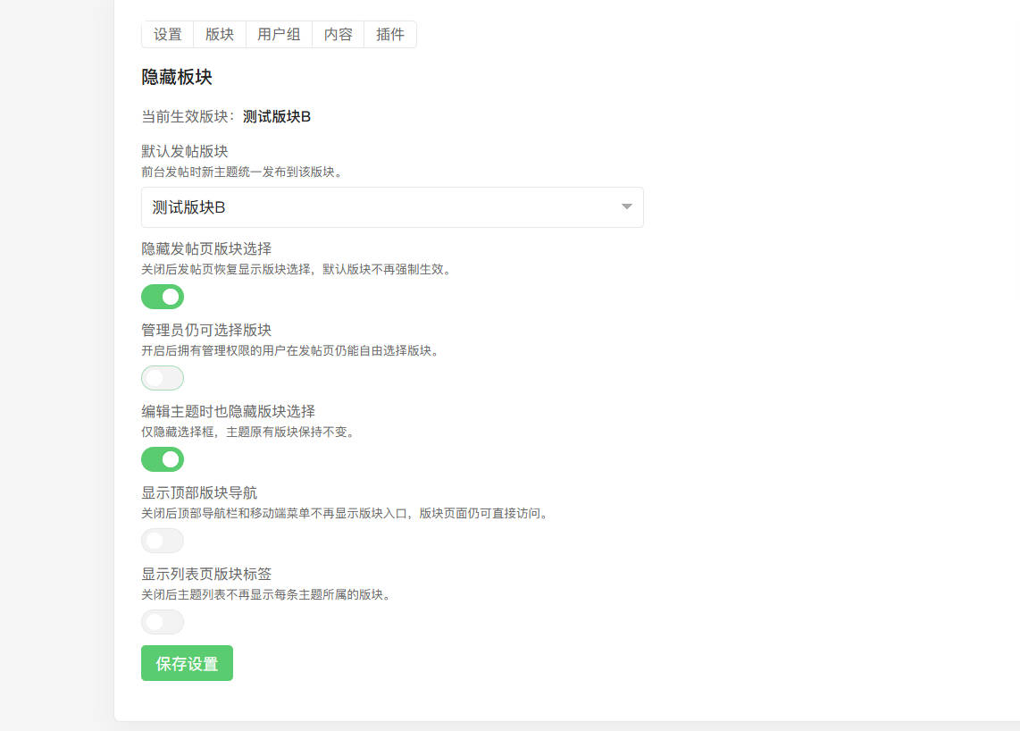Click the hint 关闭后主题列表不再显示每条主题所属的版块
This screenshot has height=731, width=1020.
266,595
